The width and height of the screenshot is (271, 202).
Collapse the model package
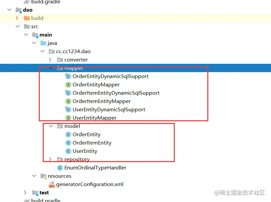point(51,126)
